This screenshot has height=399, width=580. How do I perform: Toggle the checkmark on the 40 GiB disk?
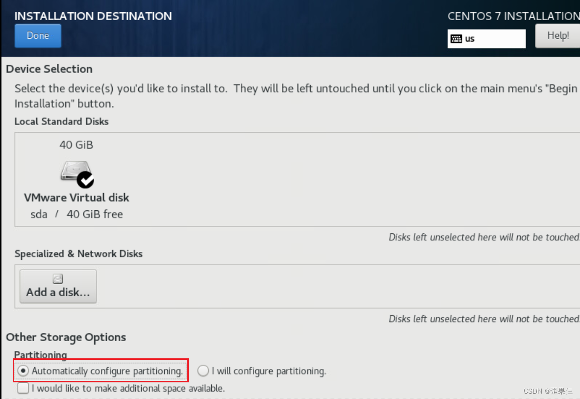(85, 180)
